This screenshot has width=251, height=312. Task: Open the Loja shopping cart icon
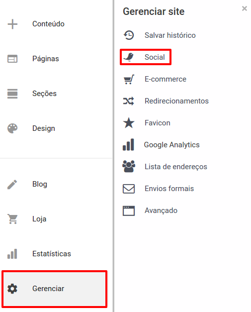12,219
